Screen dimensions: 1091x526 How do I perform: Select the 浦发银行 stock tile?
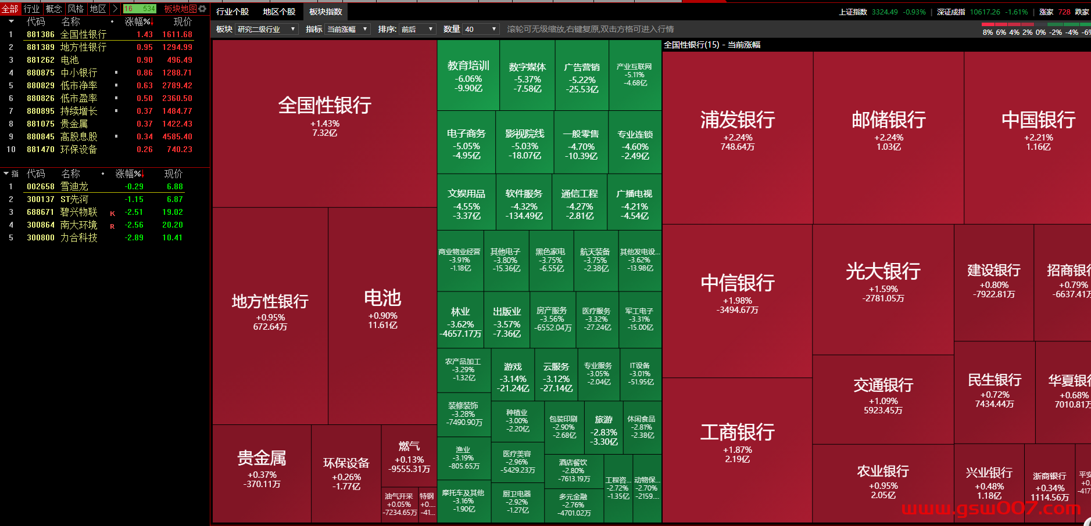pyautogui.click(x=738, y=138)
